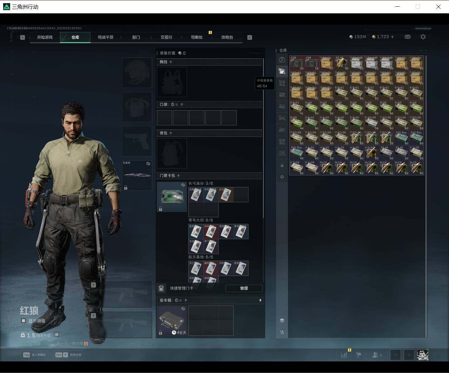Select first keycard under 航天基地
The image size is (449, 373).
196,268
